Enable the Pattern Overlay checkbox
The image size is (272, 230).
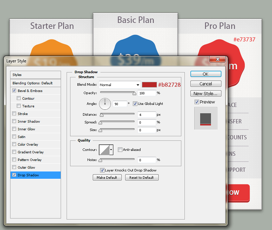click(14, 160)
